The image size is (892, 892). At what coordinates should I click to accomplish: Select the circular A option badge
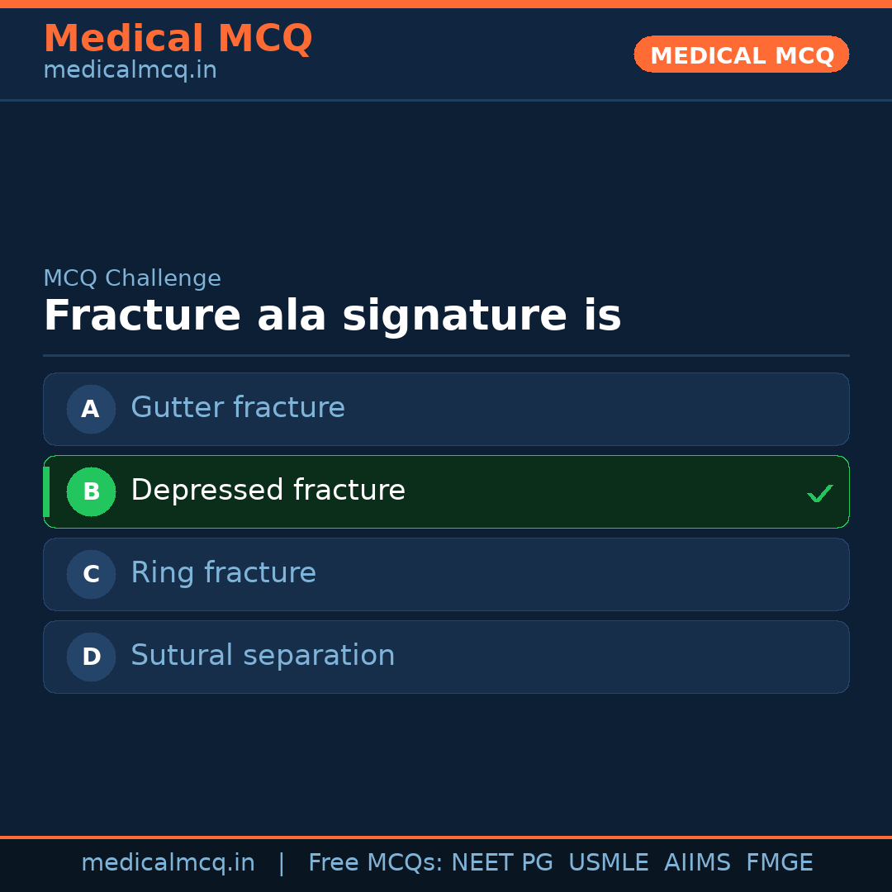pyautogui.click(x=91, y=409)
